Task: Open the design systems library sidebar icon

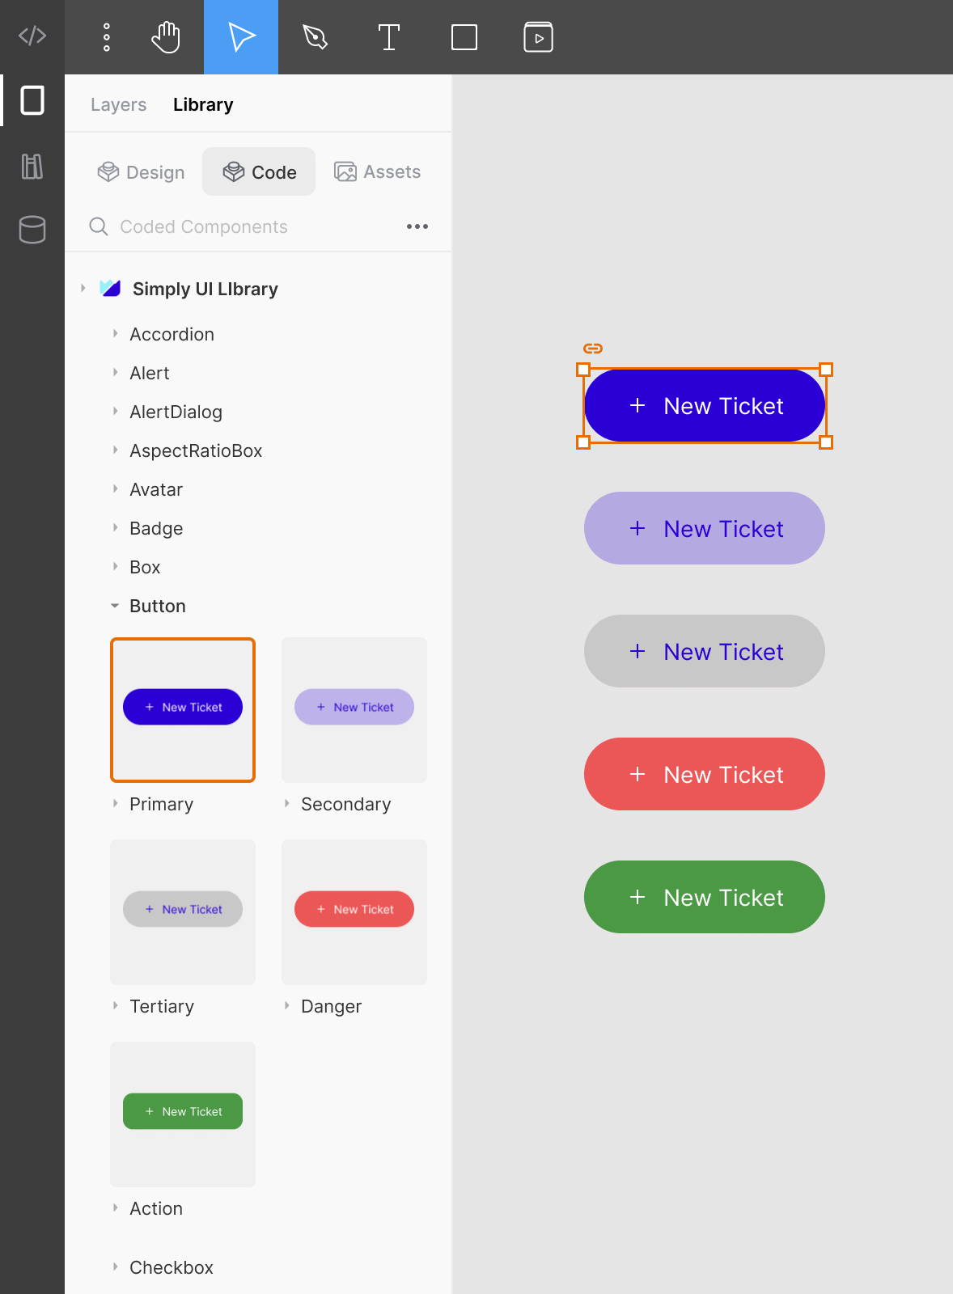Action: point(32,167)
